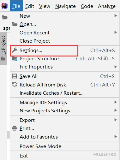The width and height of the screenshot is (120, 160).
Task: Click the Print printer icon
Action: tap(15, 128)
